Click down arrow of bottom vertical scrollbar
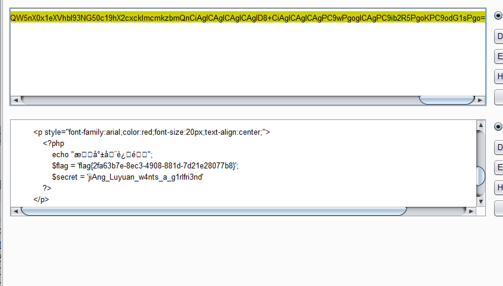Screen dimensions: 503x286 480,201
